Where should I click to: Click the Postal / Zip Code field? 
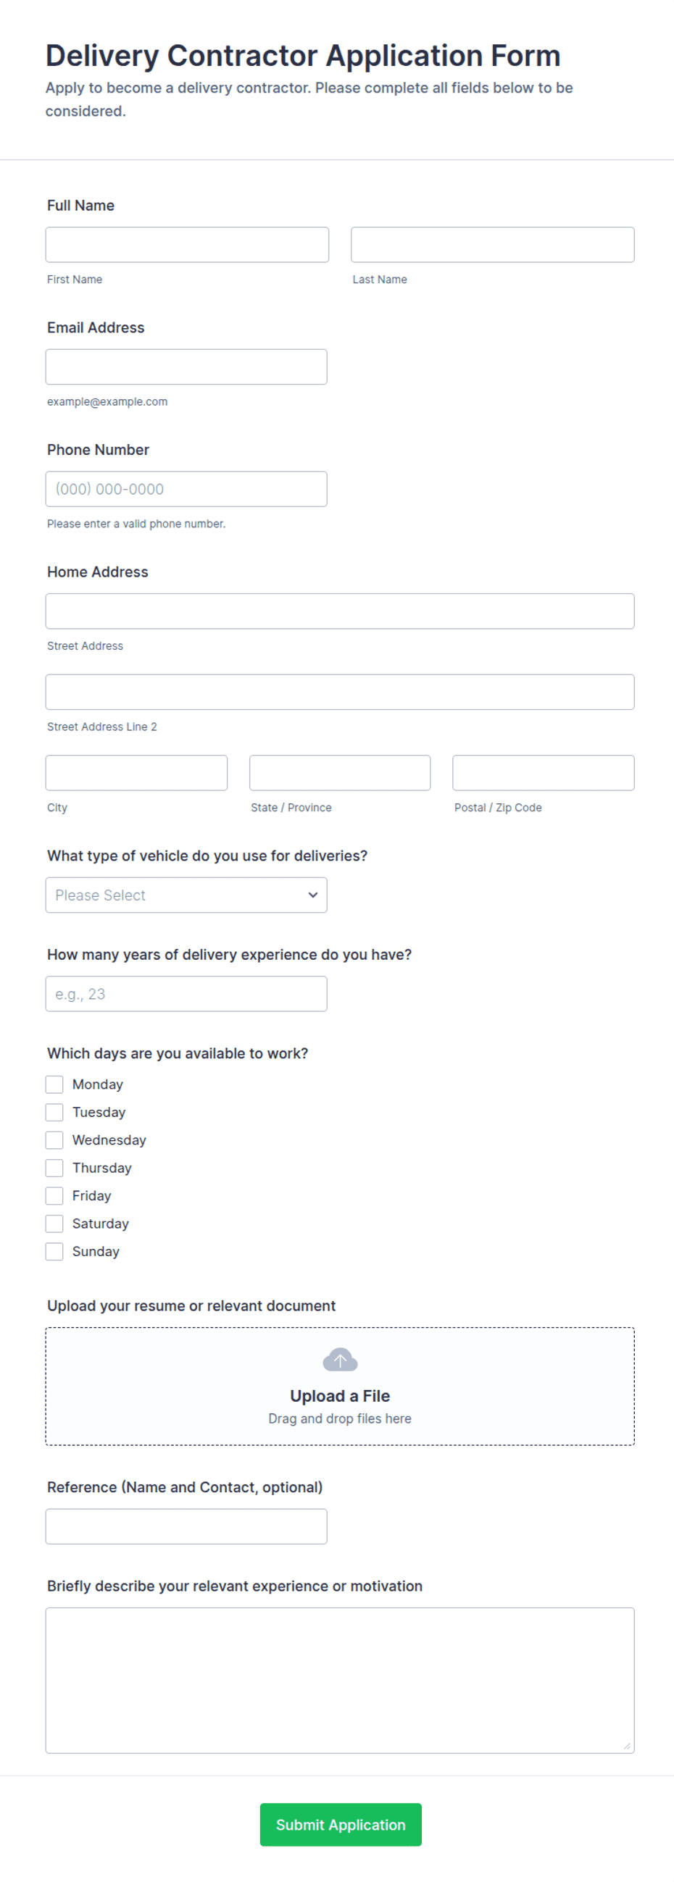[x=543, y=773]
